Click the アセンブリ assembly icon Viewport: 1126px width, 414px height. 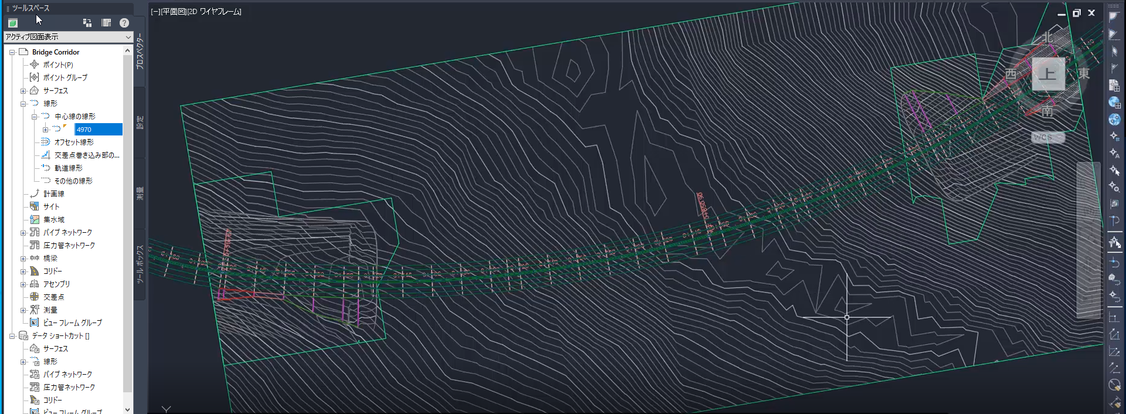pyautogui.click(x=35, y=284)
